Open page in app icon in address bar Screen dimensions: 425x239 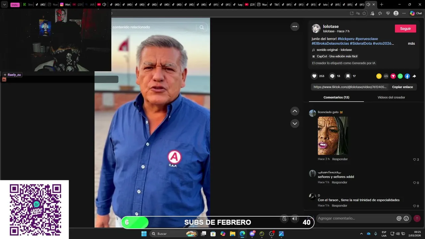[x=352, y=13]
